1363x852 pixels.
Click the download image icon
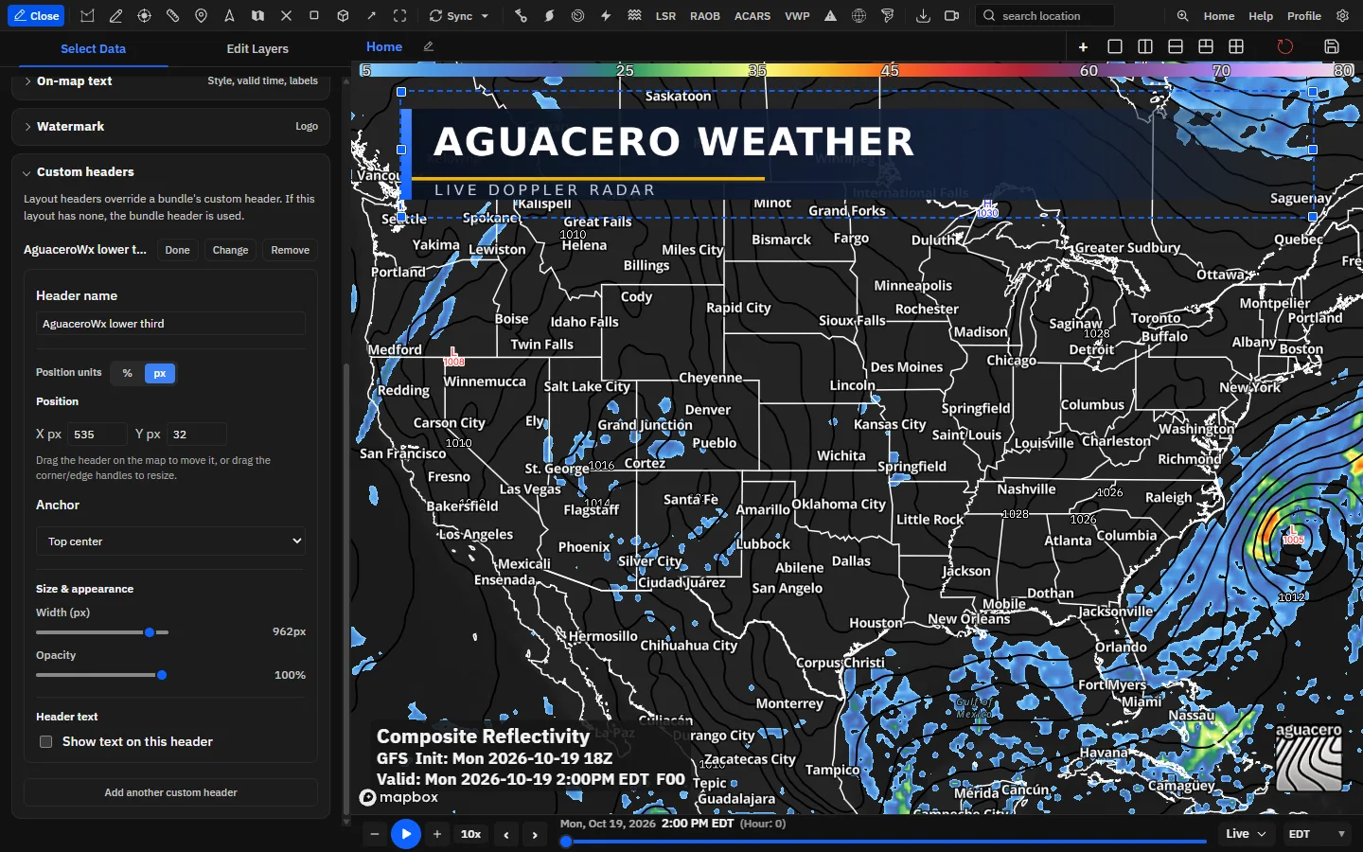923,16
